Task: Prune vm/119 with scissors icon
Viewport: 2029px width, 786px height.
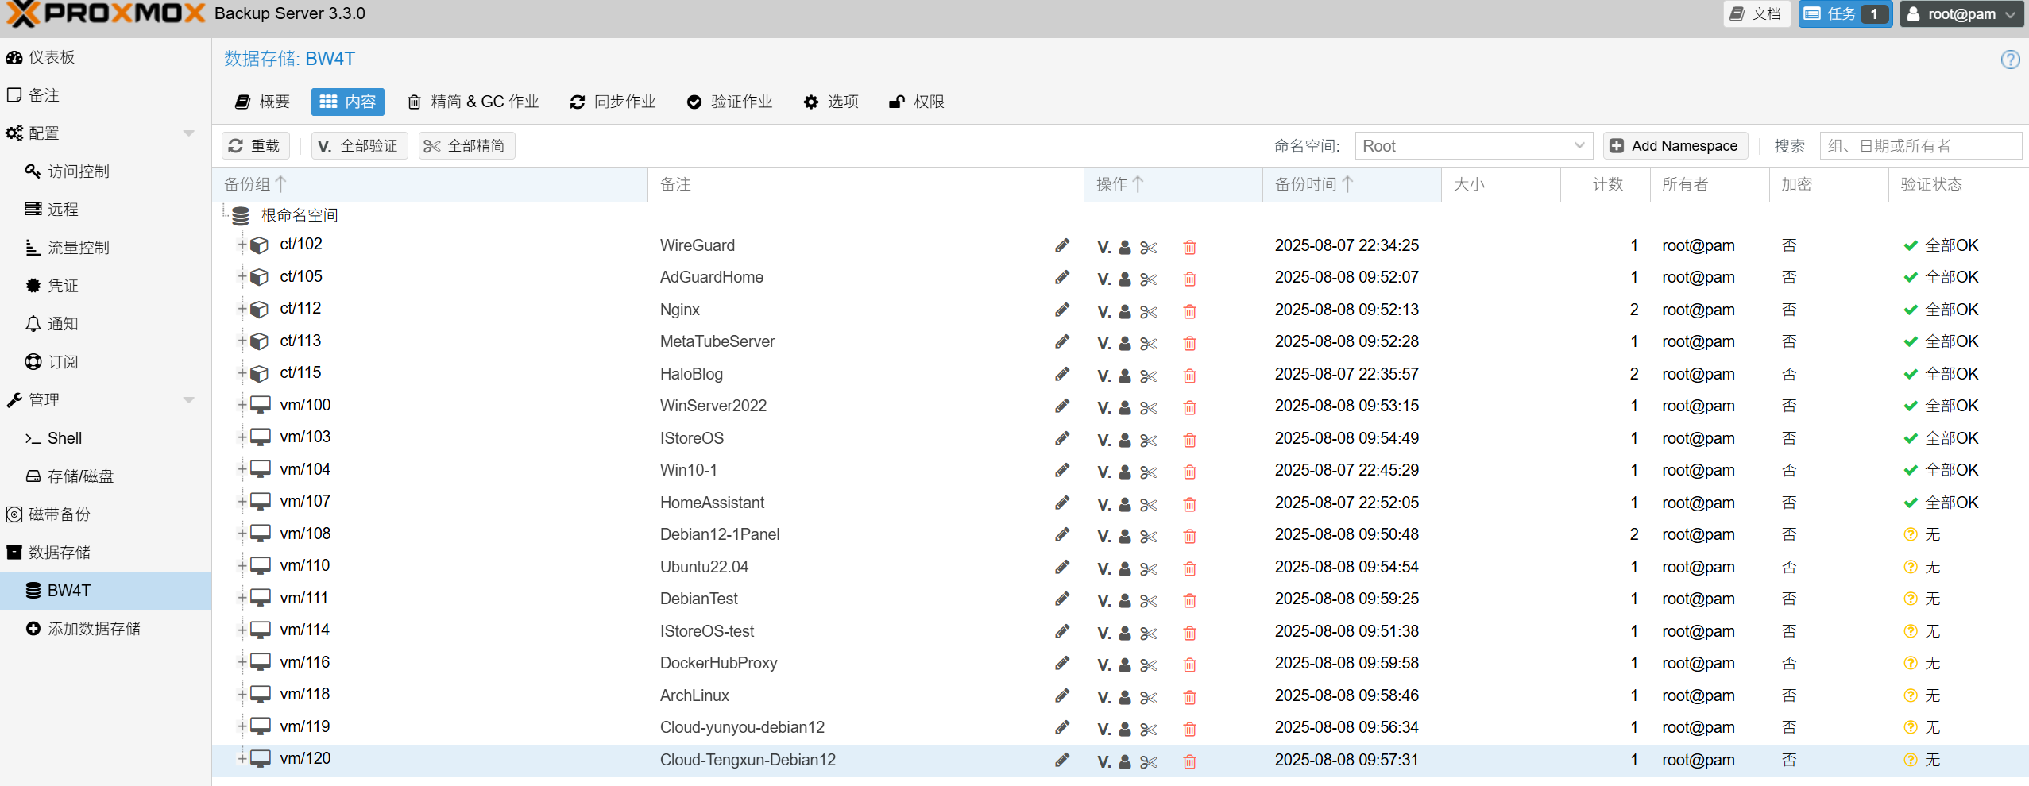Action: coord(1149,730)
